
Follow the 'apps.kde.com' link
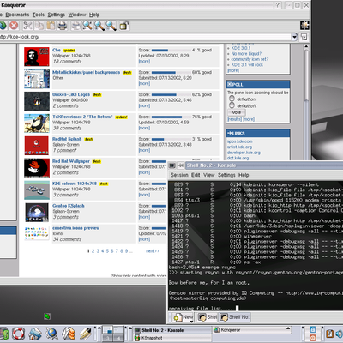(239, 141)
